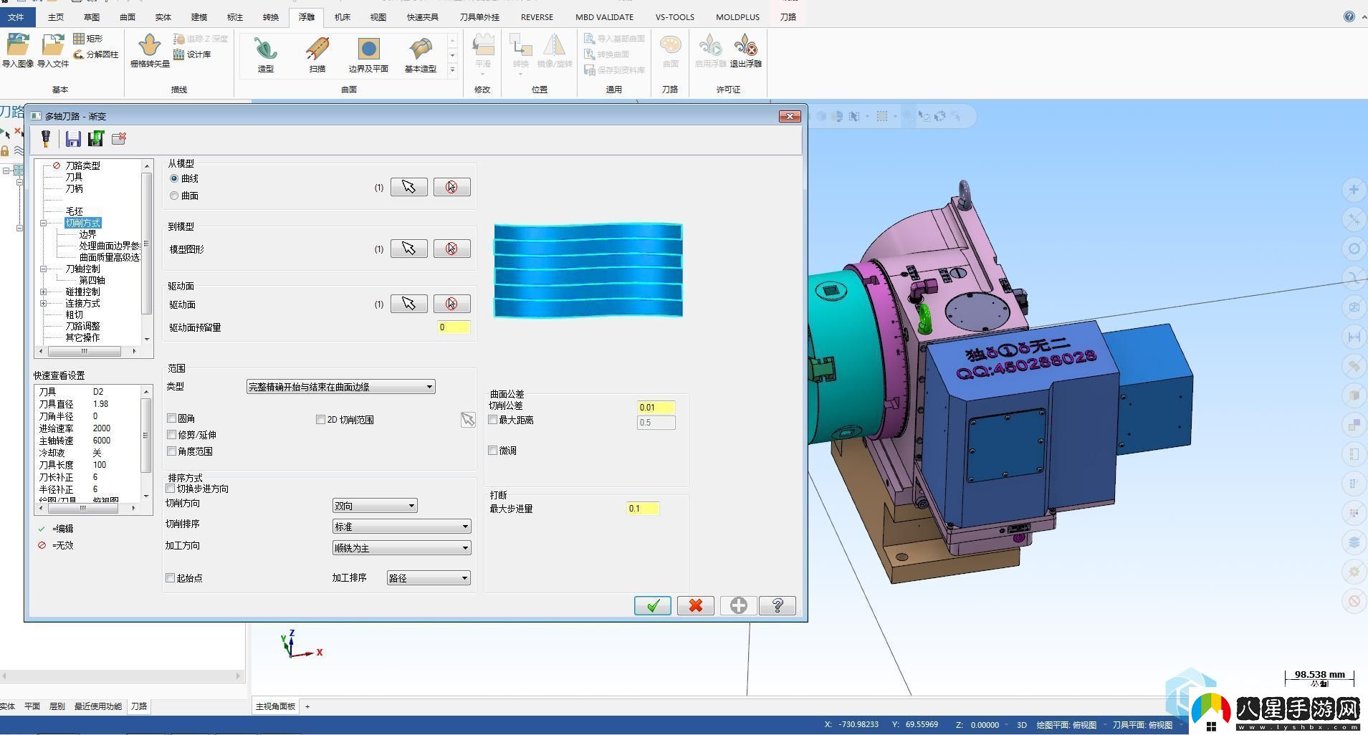This screenshot has width=1368, height=735.
Task: Select the 矩形 rectangle tool
Action: [88, 39]
